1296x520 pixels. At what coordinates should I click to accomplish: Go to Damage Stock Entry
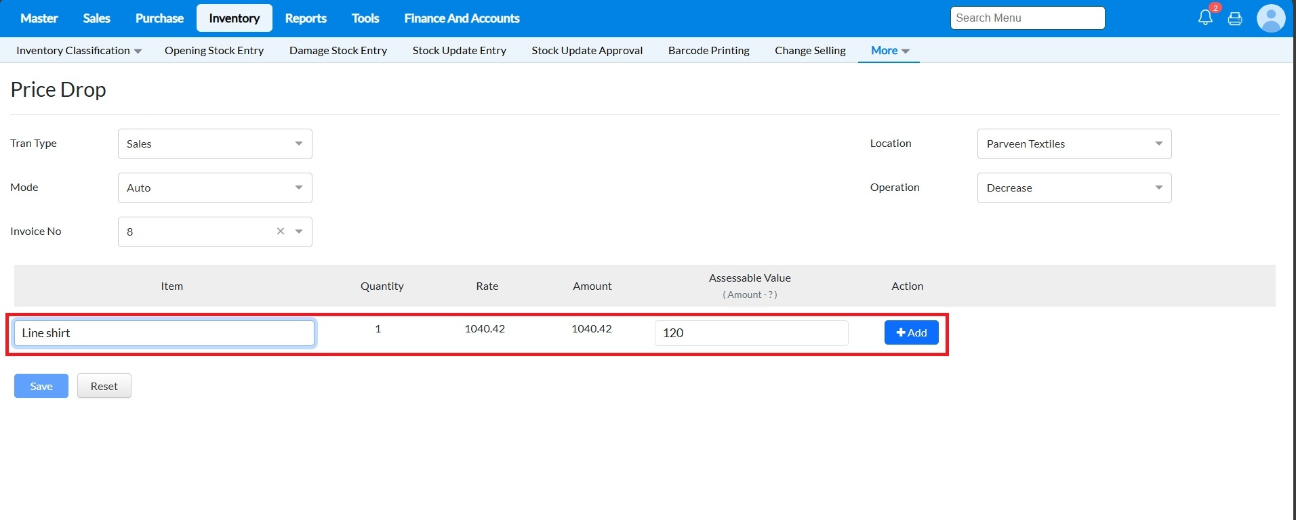tap(338, 51)
